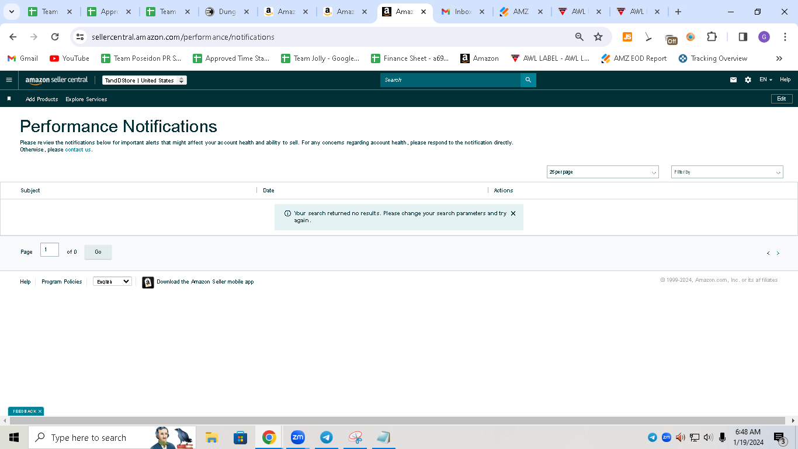
Task: Click the Help link in the top header
Action: [785, 80]
